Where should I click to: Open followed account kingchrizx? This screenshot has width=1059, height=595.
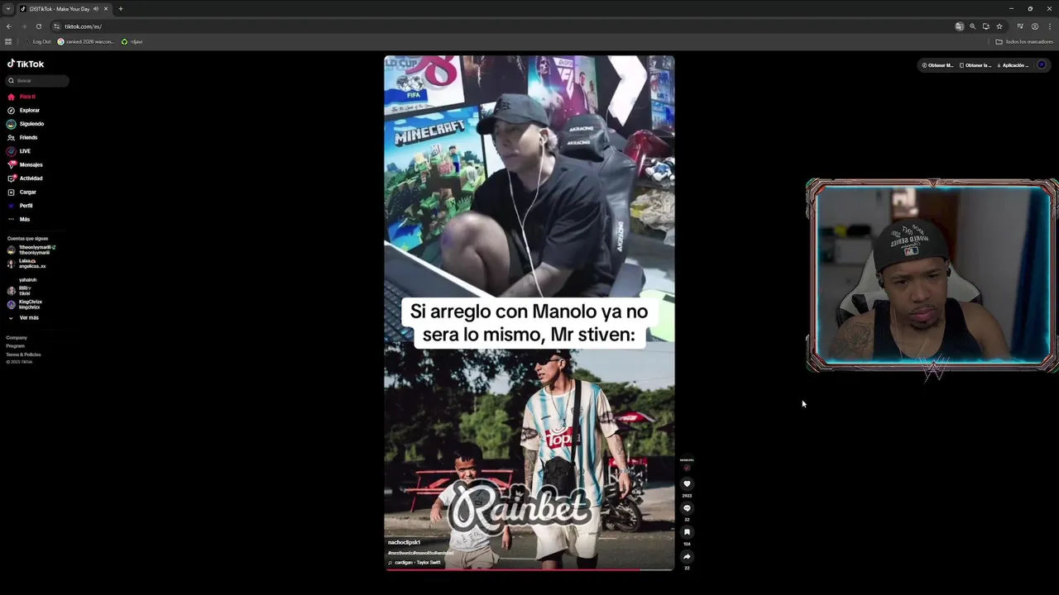[x=25, y=304]
